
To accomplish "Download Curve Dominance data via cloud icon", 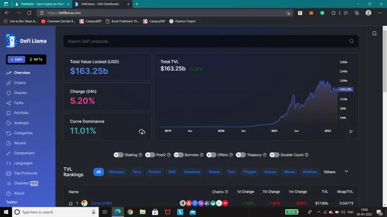I will point(142,132).
